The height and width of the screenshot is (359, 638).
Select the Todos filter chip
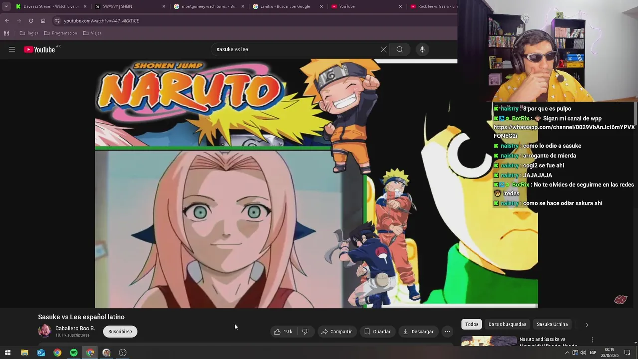(472, 324)
